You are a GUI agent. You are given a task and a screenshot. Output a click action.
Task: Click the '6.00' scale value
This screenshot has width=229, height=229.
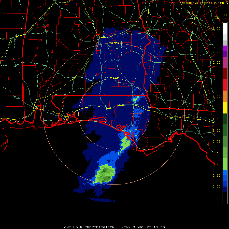[217, 51]
